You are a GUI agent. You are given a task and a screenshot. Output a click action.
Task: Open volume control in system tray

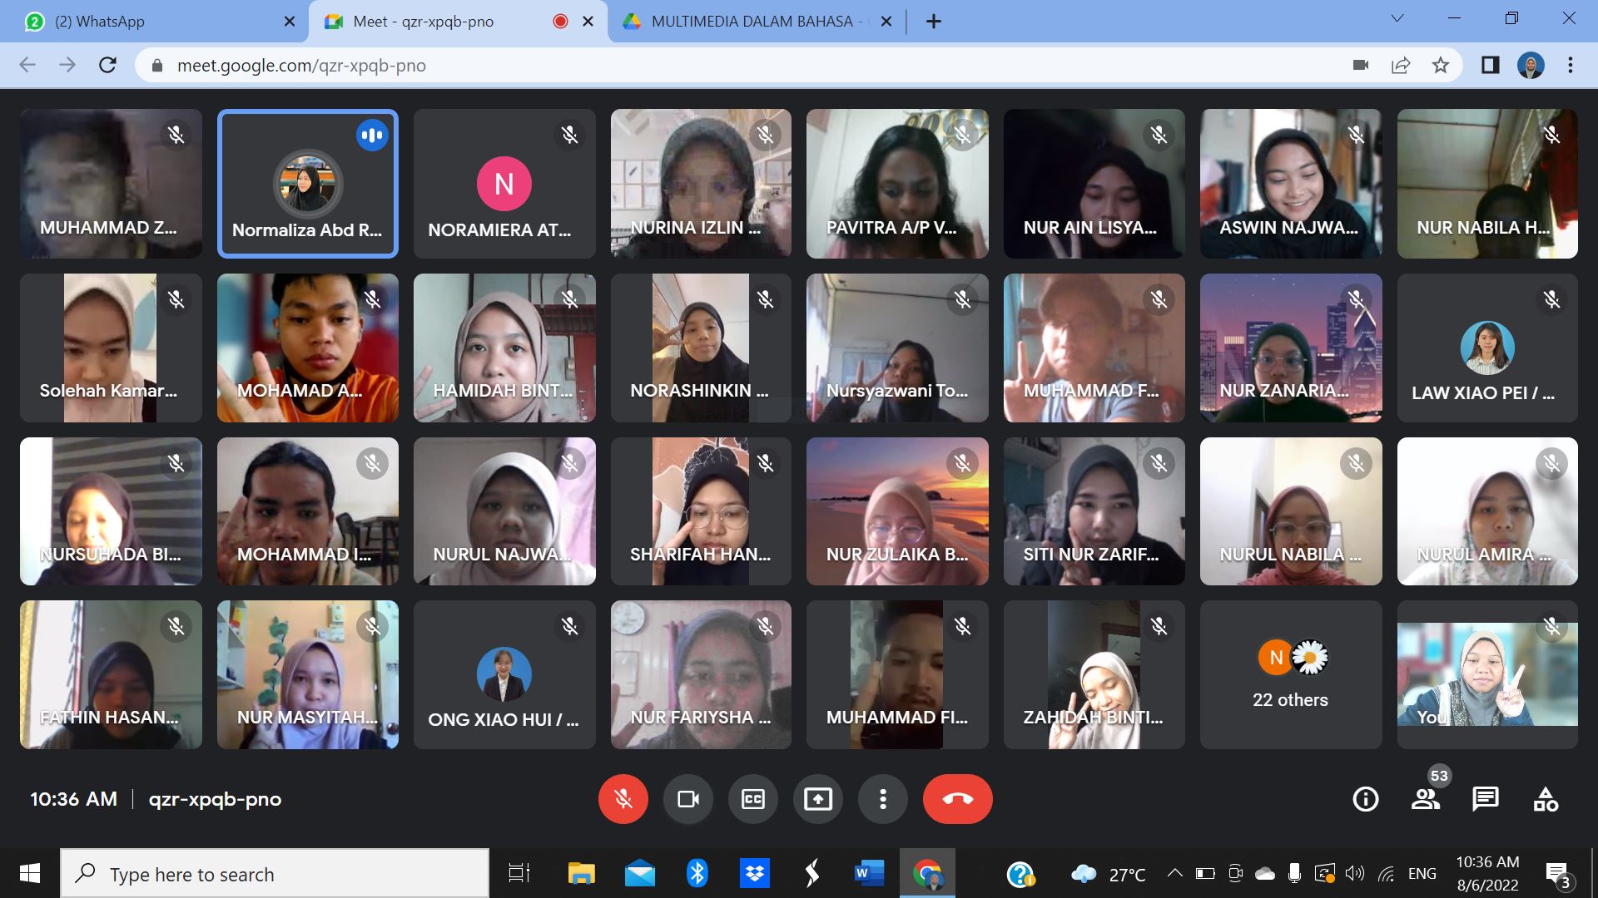(x=1355, y=873)
